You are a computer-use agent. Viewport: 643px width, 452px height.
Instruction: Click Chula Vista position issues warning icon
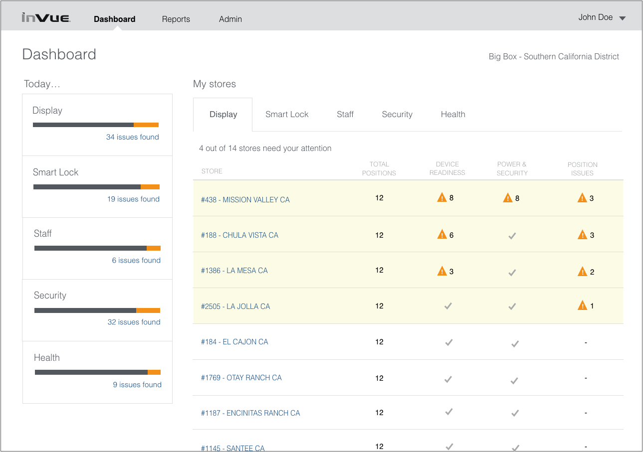tap(582, 235)
